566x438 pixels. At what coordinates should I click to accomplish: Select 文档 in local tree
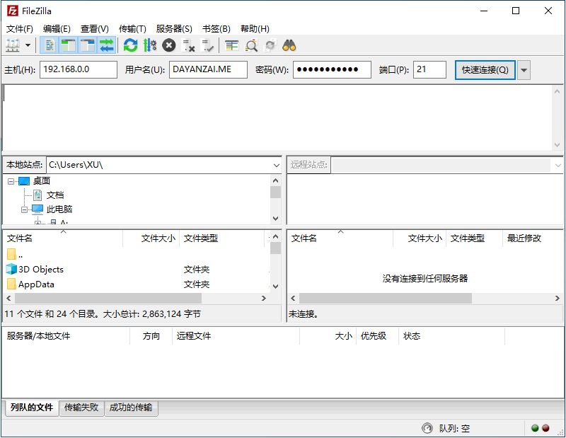[55, 195]
